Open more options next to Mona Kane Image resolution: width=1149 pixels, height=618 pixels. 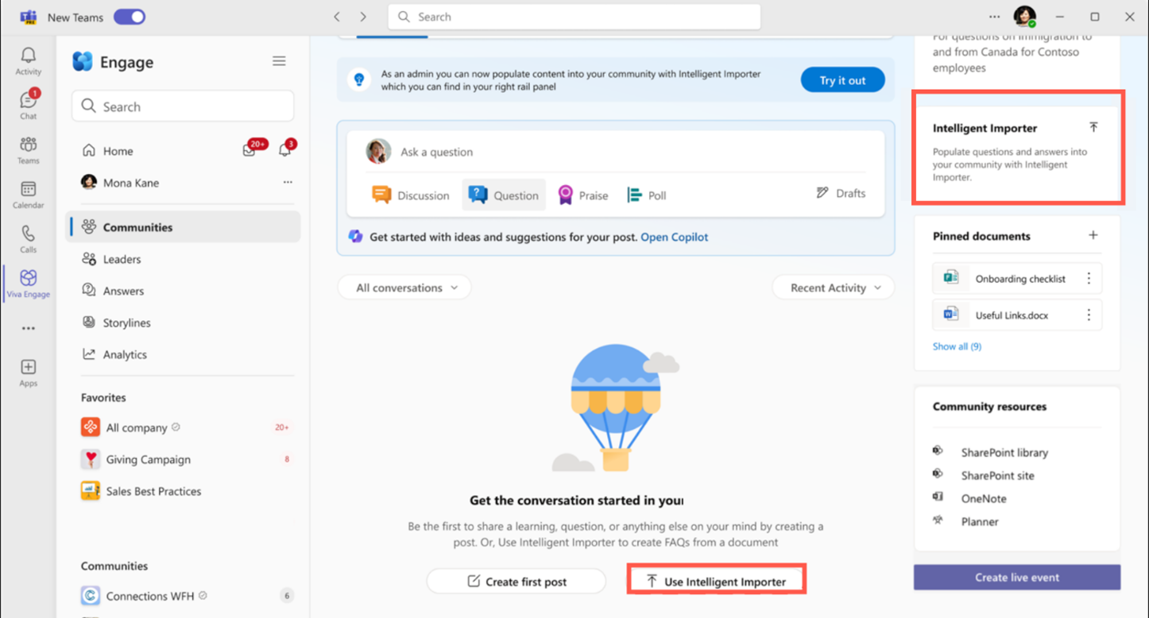coord(288,183)
